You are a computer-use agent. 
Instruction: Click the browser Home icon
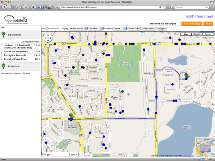point(33,7)
